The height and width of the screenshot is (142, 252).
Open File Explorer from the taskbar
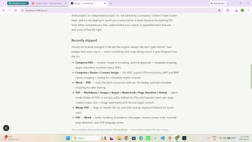click(x=119, y=138)
